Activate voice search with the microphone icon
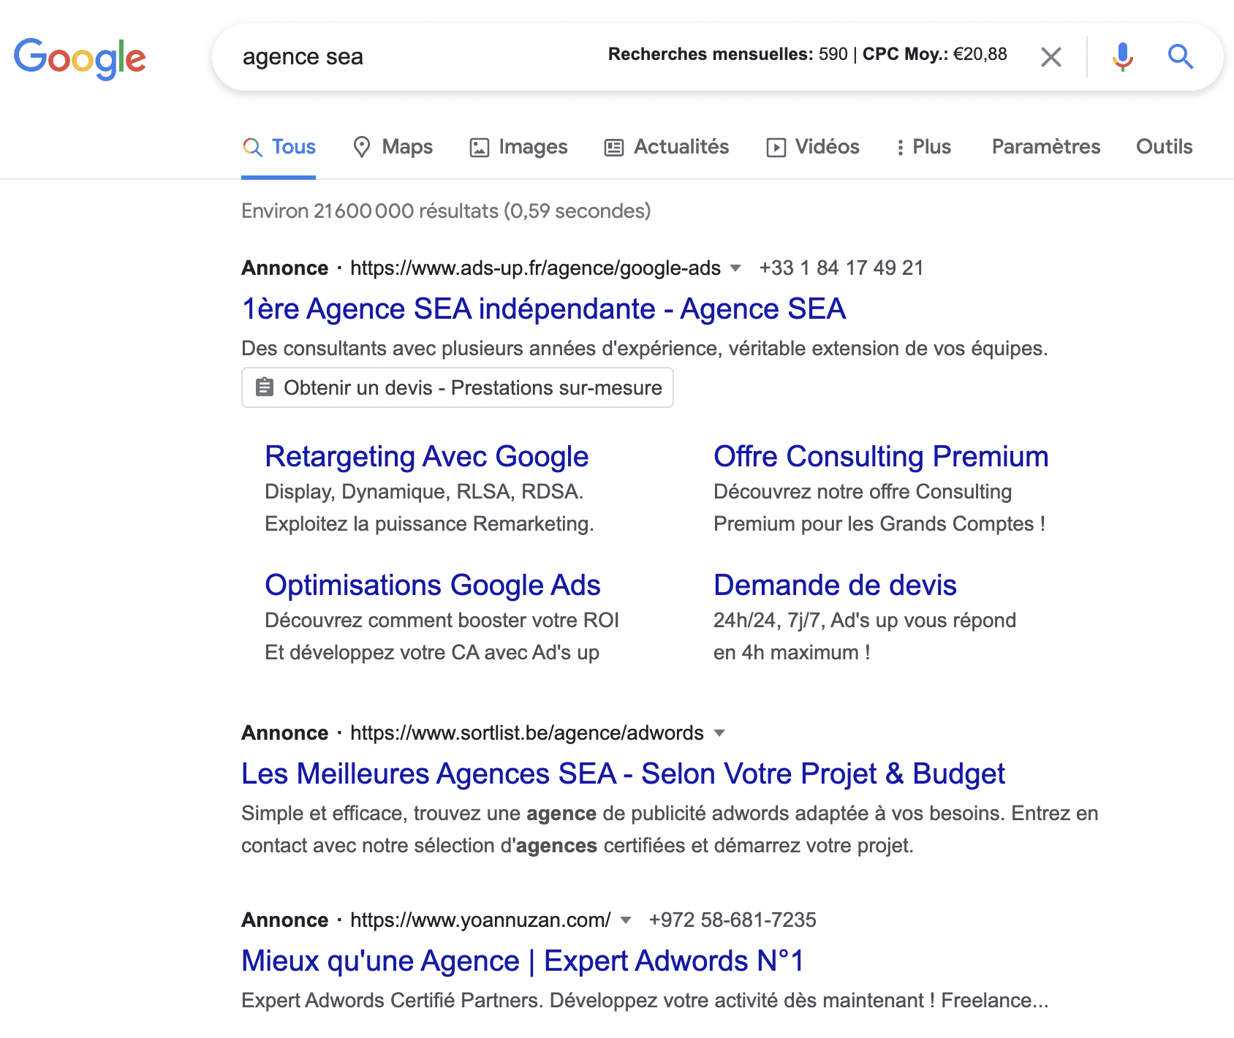Image resolution: width=1234 pixels, height=1038 pixels. tap(1121, 57)
